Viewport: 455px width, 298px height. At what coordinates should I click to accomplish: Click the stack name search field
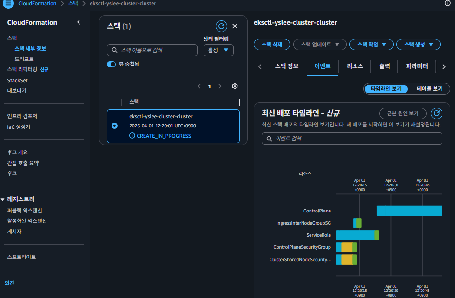point(152,50)
